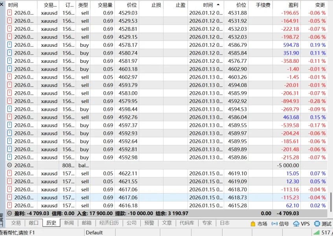Image resolution: width=333 pixels, height=236 pixels.
Task: Click the sell order icon for price 4593.79
Action: [x=9, y=85]
